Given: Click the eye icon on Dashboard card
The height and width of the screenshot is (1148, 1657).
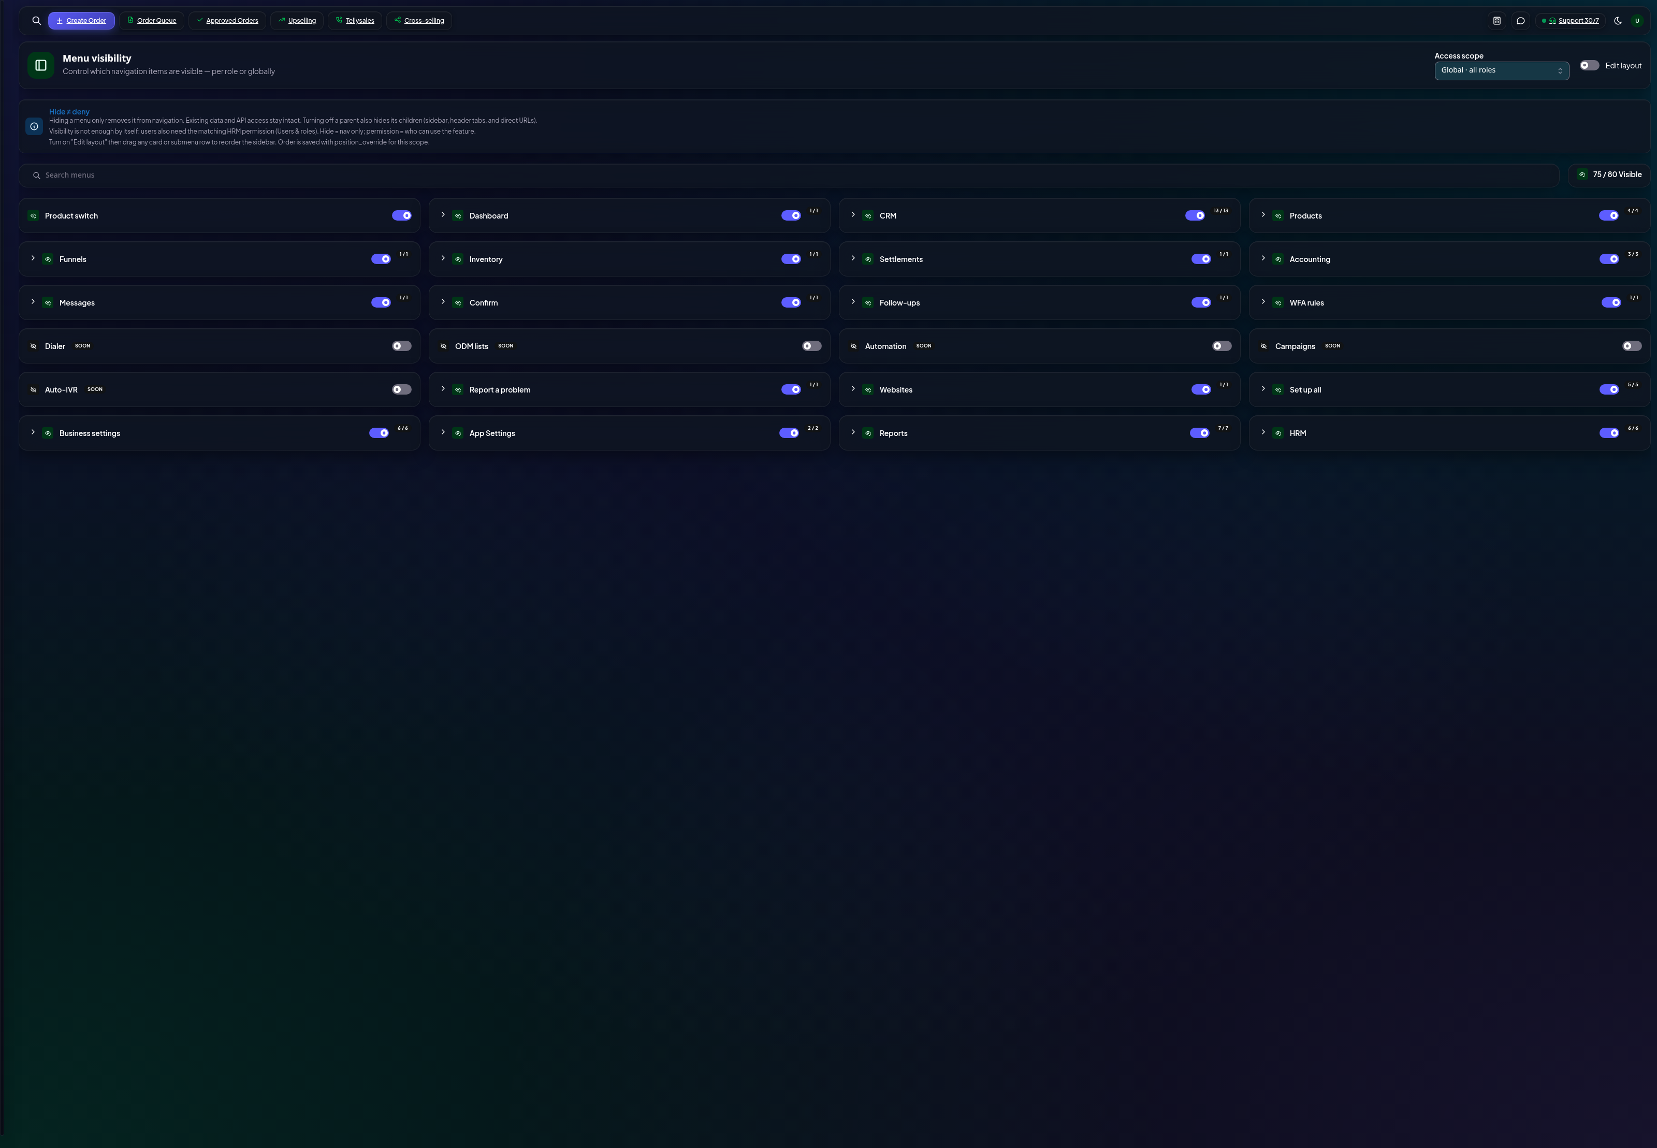Looking at the screenshot, I should click(458, 216).
